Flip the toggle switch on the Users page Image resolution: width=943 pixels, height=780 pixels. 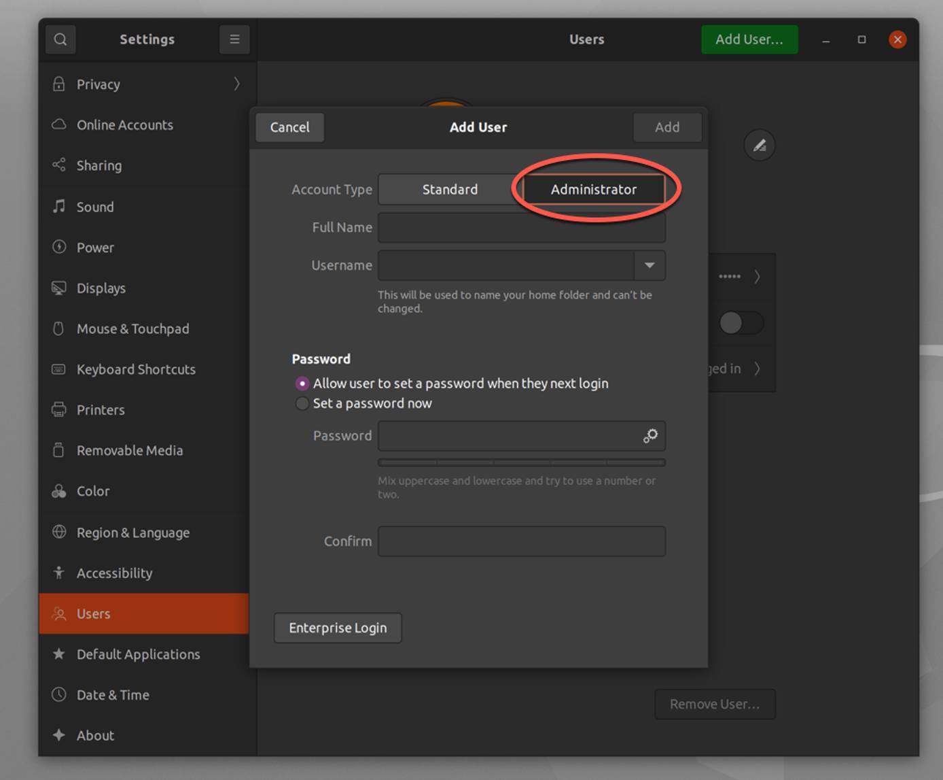click(741, 323)
